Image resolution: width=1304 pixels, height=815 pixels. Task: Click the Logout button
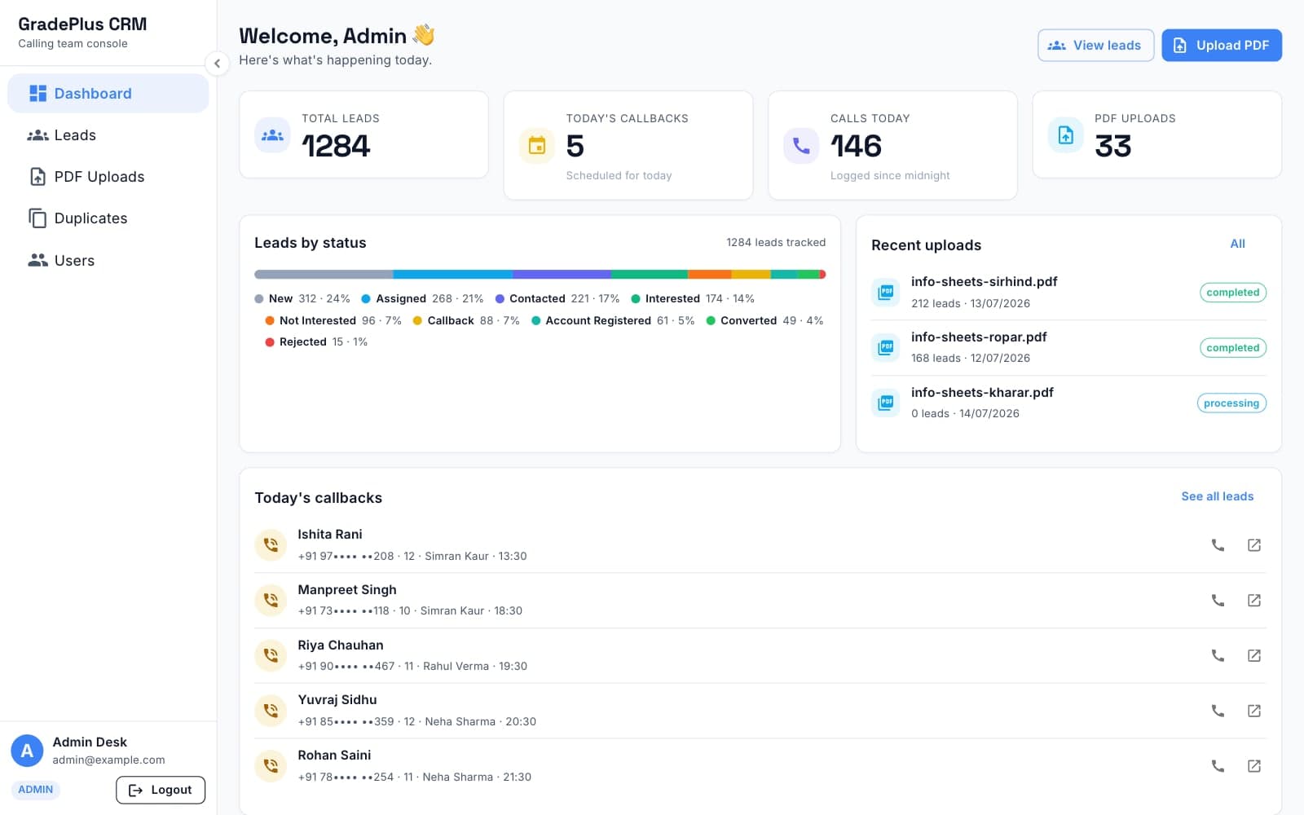[161, 790]
